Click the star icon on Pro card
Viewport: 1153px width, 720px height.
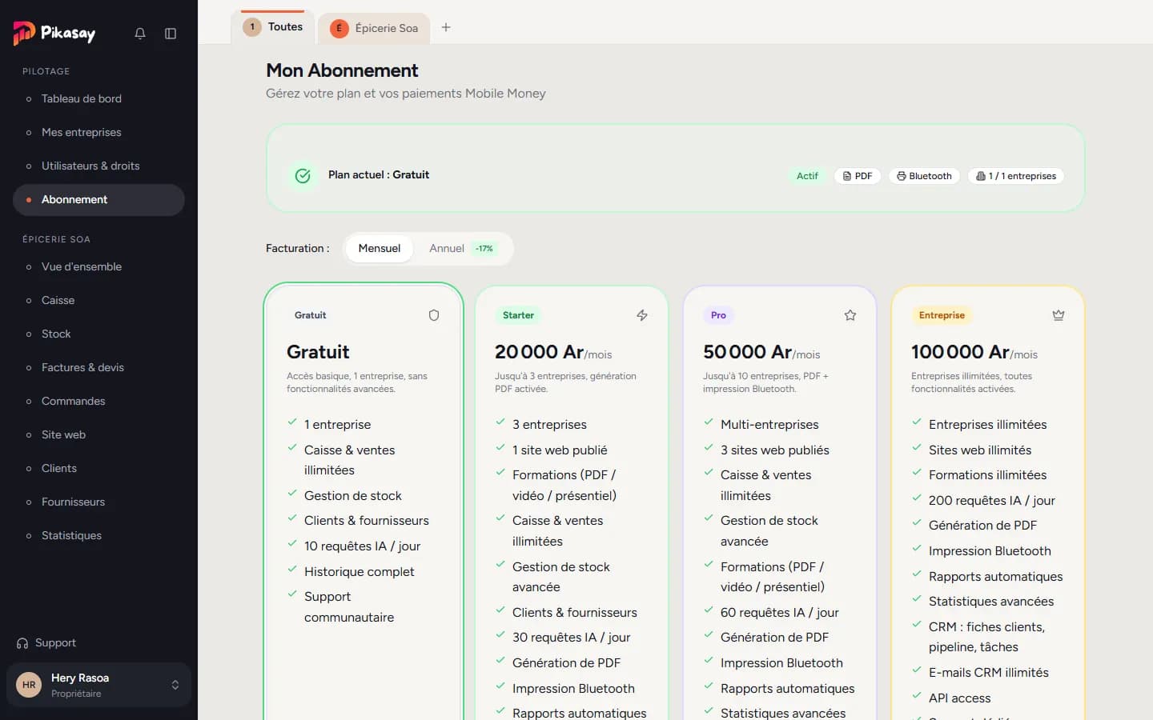850,315
